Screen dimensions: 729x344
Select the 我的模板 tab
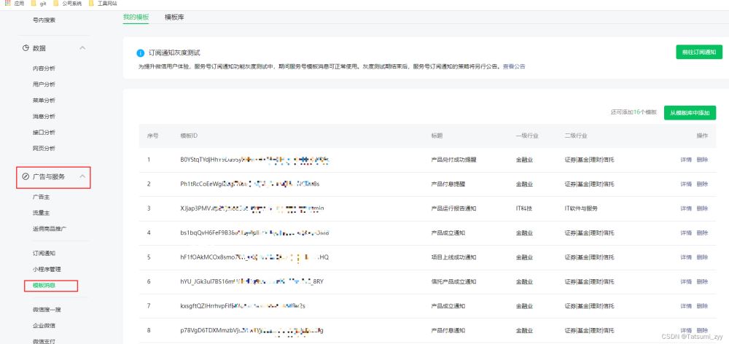point(136,17)
